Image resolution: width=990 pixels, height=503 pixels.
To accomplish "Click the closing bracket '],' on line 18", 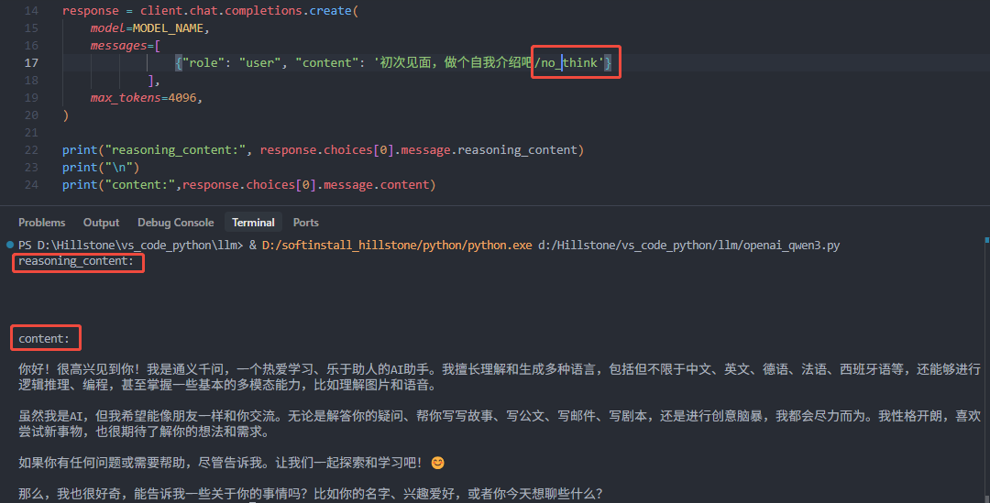I will 153,80.
